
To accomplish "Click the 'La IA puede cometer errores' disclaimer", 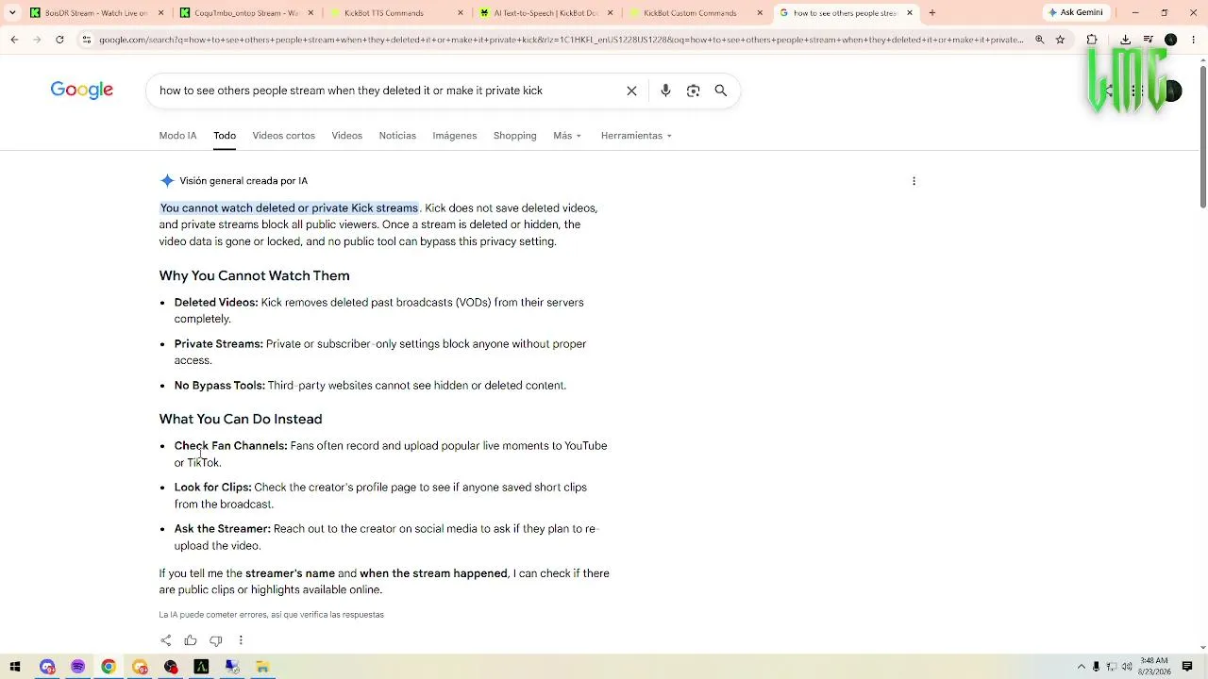I will pos(271,615).
